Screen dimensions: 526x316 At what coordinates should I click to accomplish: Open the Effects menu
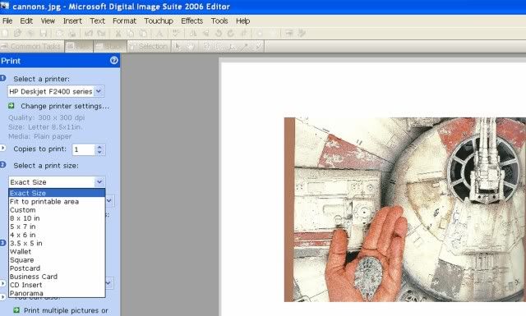click(191, 21)
